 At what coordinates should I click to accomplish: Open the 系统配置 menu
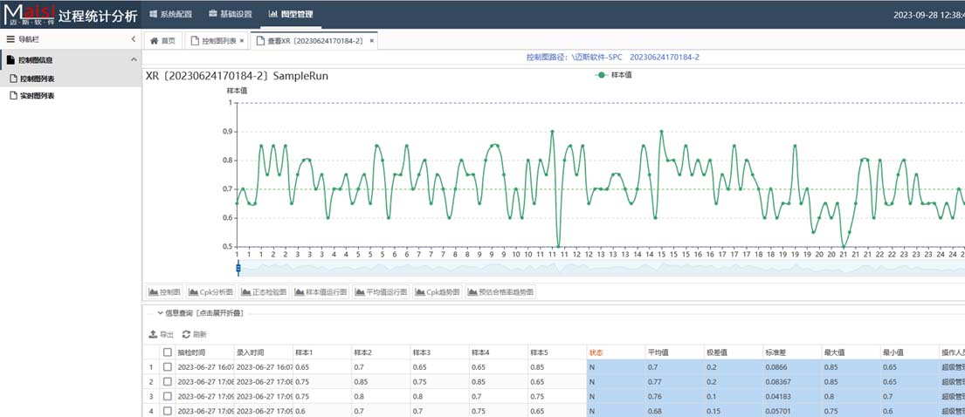[170, 14]
